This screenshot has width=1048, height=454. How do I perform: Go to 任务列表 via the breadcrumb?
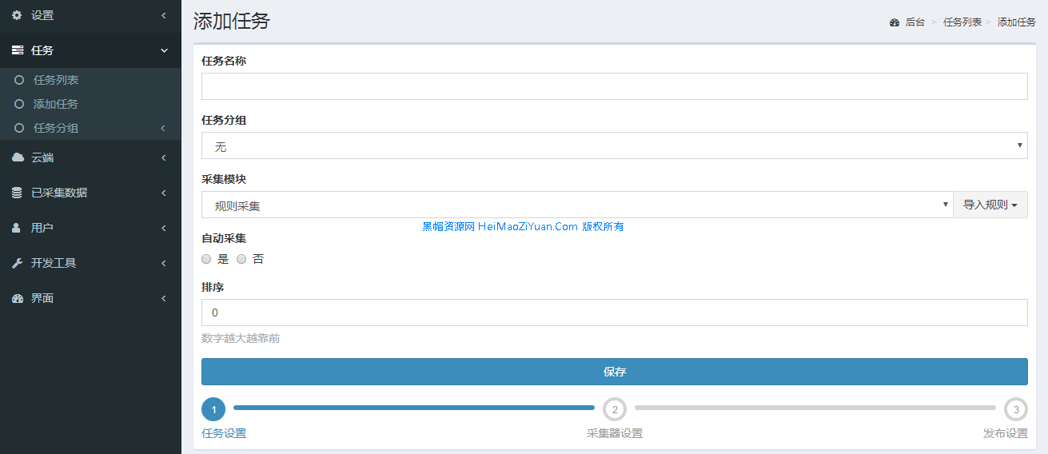[x=962, y=22]
